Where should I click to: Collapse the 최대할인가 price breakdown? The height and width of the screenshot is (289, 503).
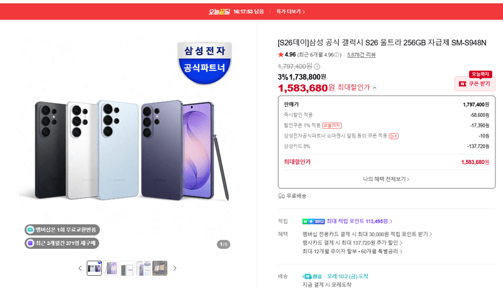pos(375,88)
